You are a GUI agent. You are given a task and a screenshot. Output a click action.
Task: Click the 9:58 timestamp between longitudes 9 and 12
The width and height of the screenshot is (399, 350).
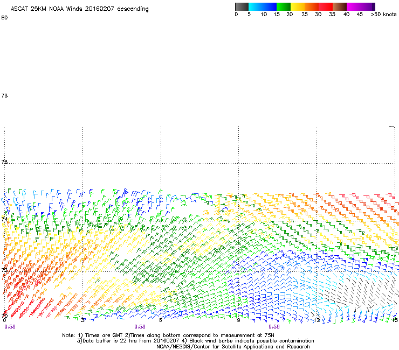click(x=274, y=327)
